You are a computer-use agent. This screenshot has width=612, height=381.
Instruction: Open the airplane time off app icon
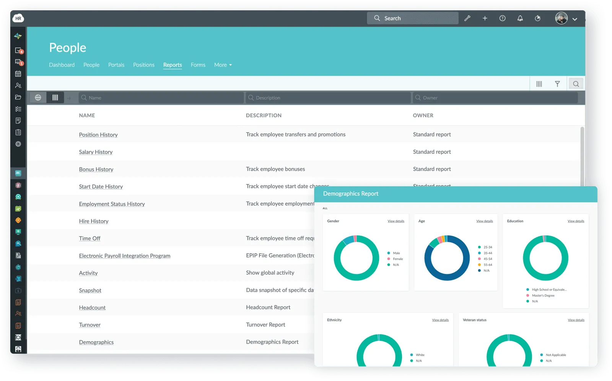(x=18, y=209)
